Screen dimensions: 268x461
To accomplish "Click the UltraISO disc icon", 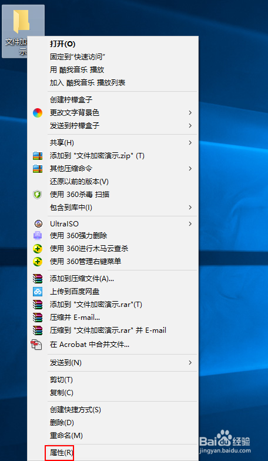I will pos(38,223).
